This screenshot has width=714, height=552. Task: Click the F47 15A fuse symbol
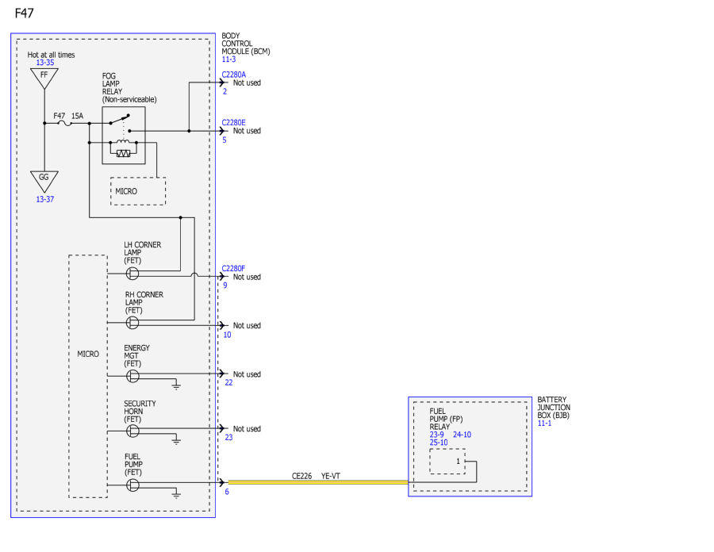67,123
